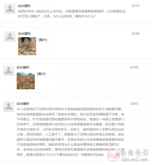
Task: Click the red 临沮论坛 seal logo
Action: 114,155
